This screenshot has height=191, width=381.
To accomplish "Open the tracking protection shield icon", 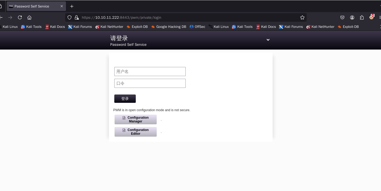I will (x=69, y=17).
